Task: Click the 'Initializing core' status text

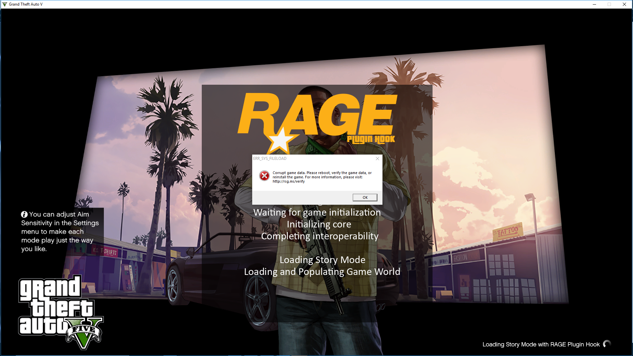Action: pyautogui.click(x=319, y=224)
